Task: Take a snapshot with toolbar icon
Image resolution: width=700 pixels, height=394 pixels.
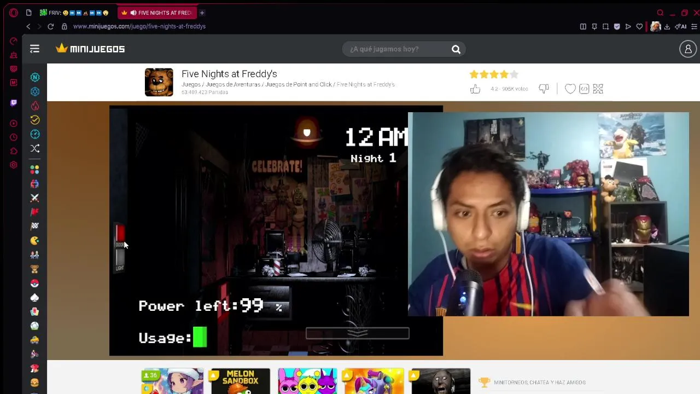Action: click(x=605, y=26)
